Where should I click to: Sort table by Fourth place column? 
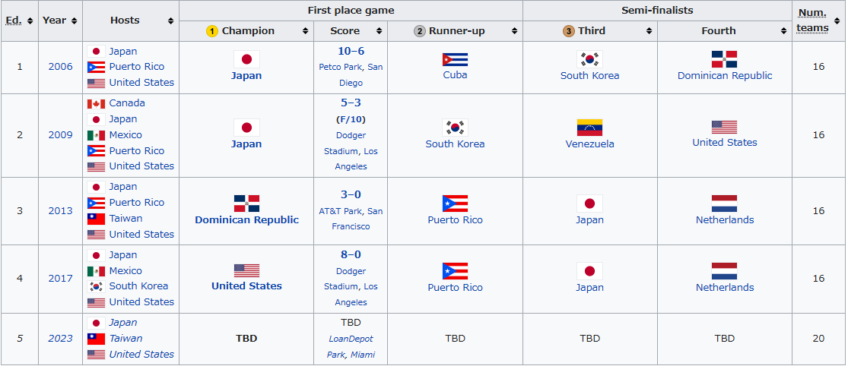(783, 31)
